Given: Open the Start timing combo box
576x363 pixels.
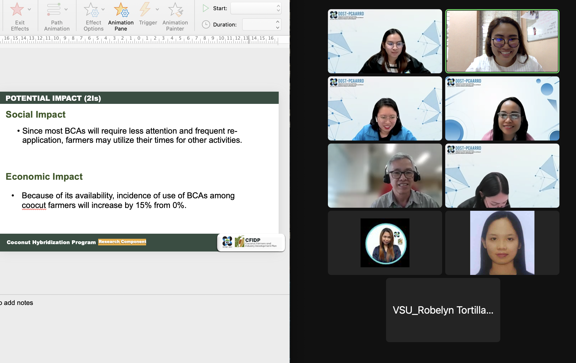Looking at the screenshot, I should point(253,8).
